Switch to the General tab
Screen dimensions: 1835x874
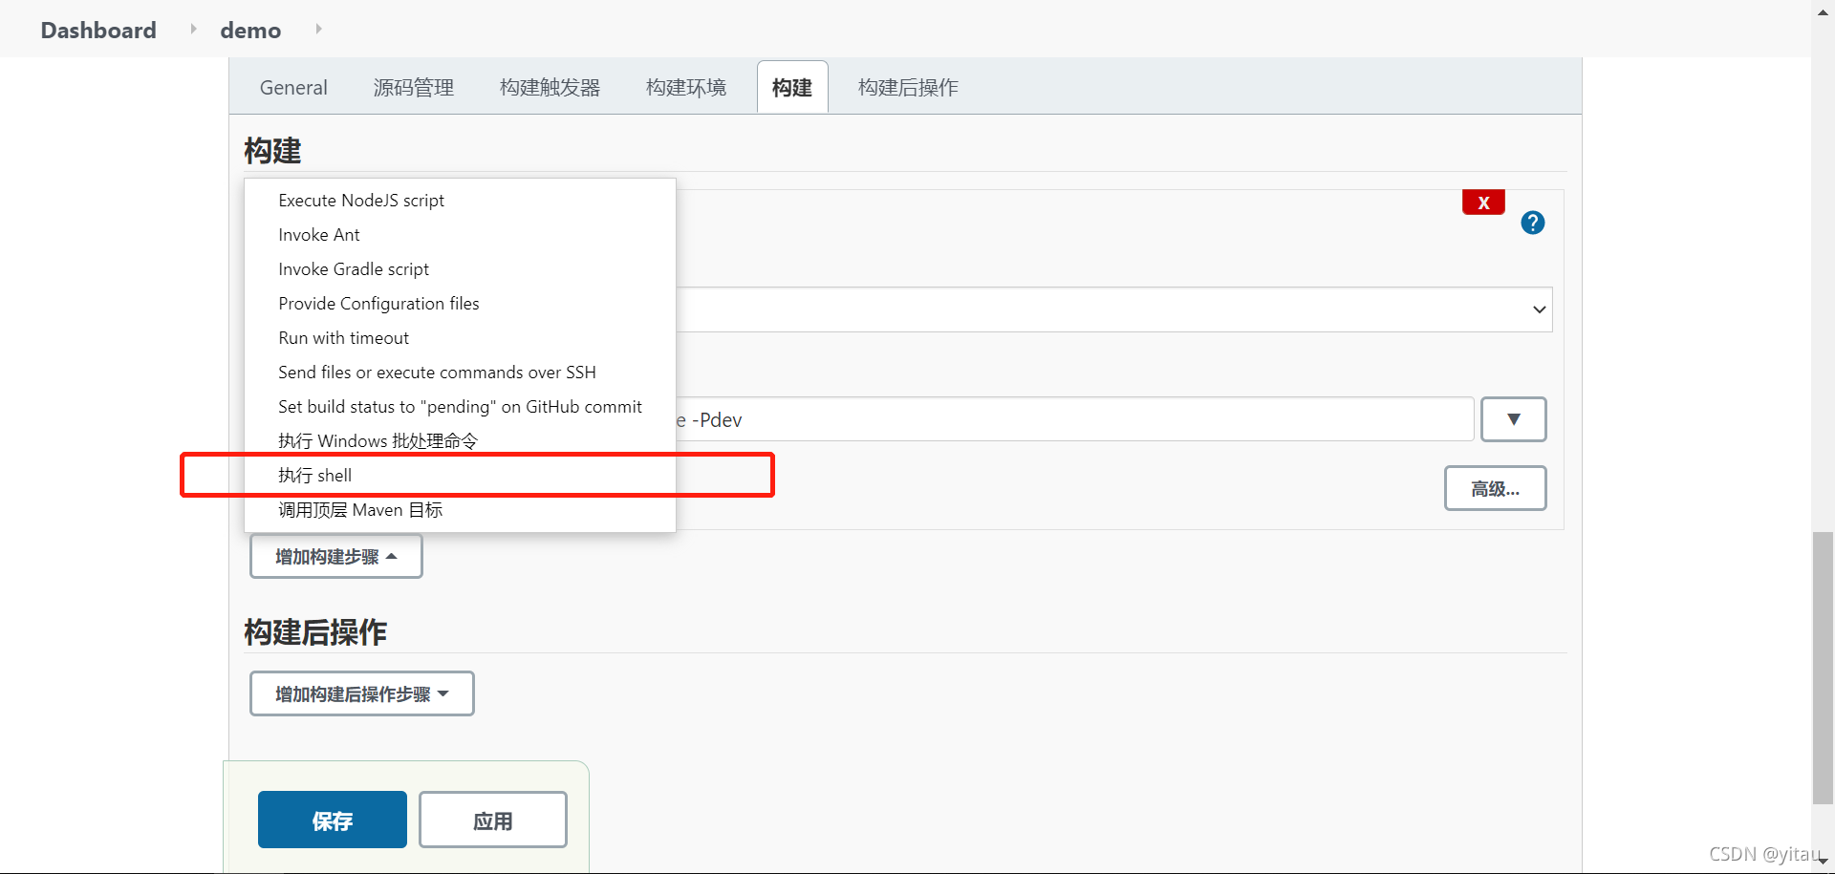point(293,88)
